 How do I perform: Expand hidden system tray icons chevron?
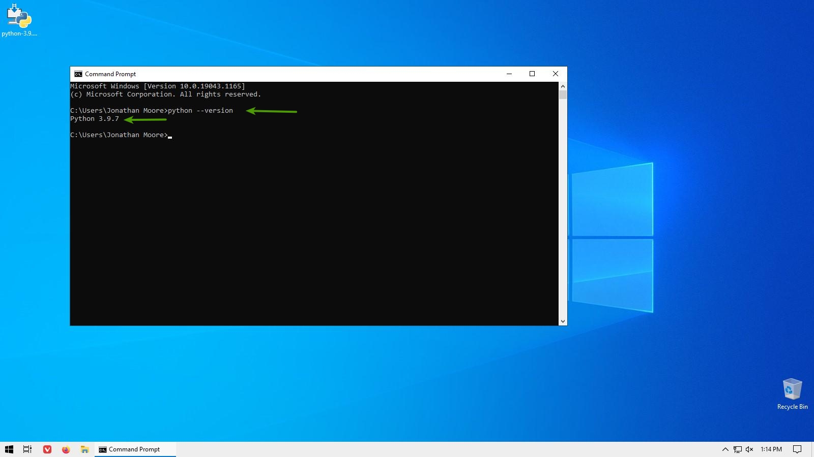[x=725, y=449]
